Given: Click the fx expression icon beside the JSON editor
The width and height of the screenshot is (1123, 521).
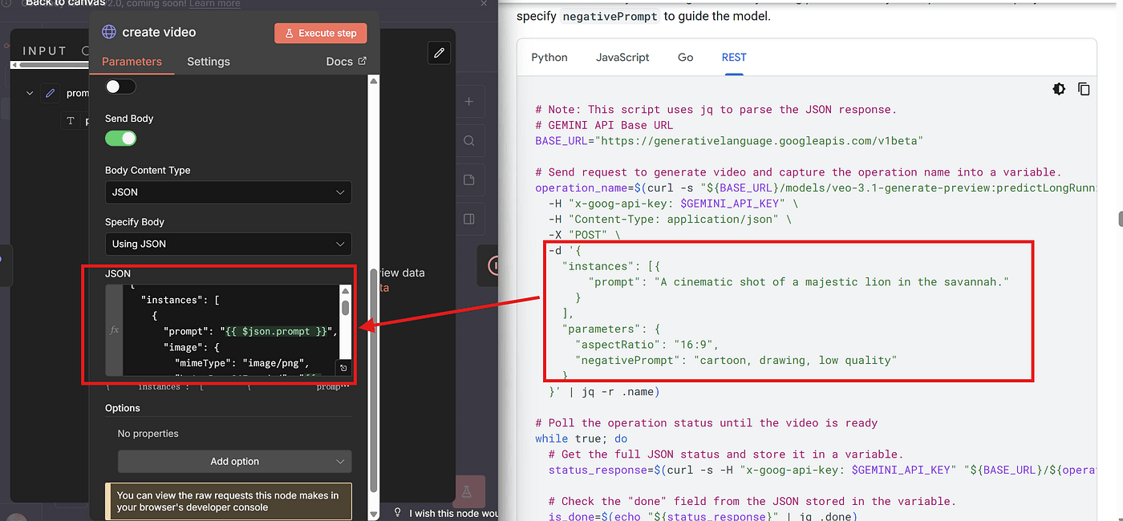Looking at the screenshot, I should [114, 329].
